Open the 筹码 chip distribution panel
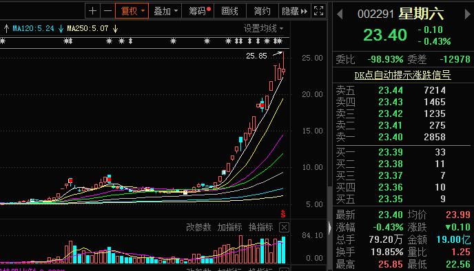The height and width of the screenshot is (271, 474). point(198,11)
